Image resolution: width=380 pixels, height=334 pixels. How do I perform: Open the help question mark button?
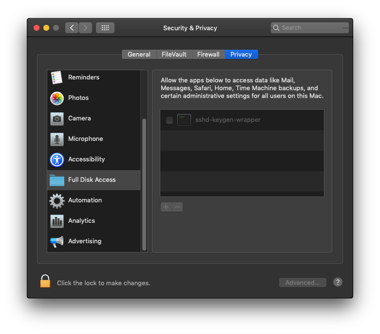pyautogui.click(x=338, y=282)
